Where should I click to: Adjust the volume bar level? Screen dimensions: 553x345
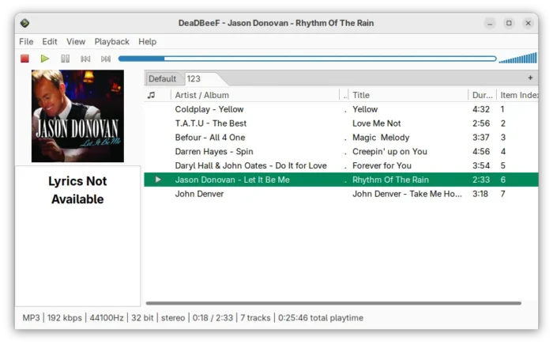click(x=517, y=59)
